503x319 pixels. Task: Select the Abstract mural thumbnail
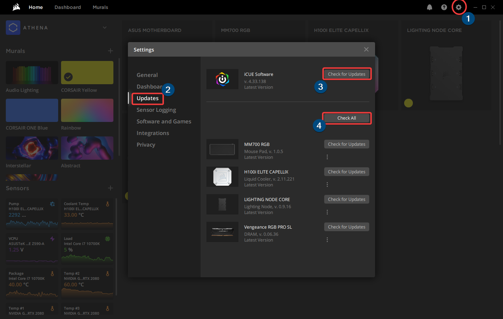(x=87, y=148)
